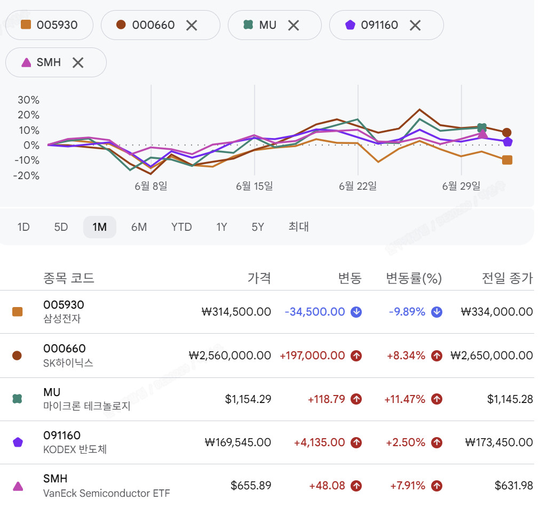Select the YTD time range
Viewport: 548px width, 508px height.
(181, 227)
